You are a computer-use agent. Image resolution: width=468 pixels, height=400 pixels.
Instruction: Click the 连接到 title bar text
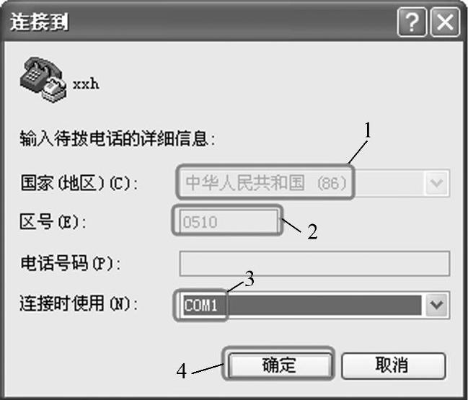[x=40, y=22]
